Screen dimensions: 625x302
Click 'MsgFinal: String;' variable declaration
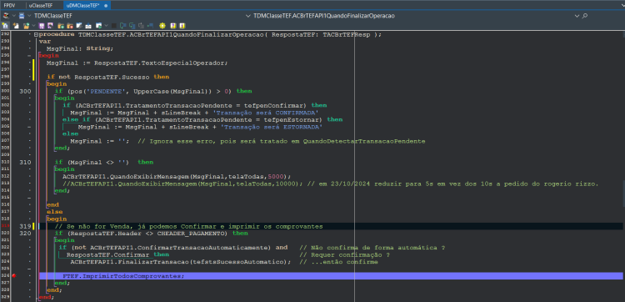tap(80, 48)
